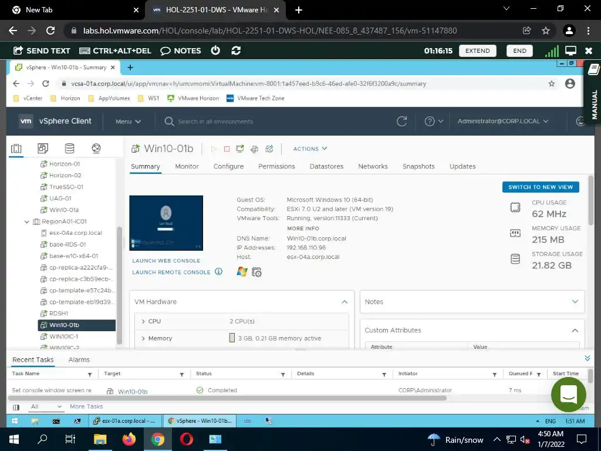
Task: Click red Power Off icon for Win10-01b
Action: click(x=227, y=149)
